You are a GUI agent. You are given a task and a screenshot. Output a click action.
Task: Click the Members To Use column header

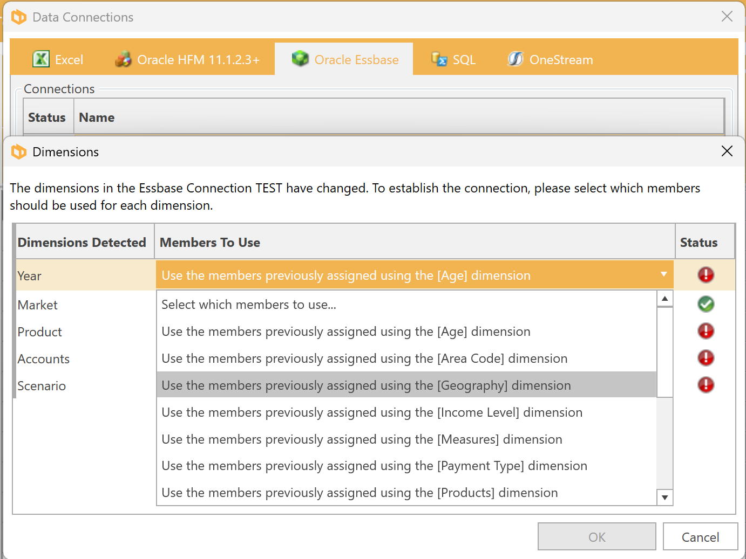(x=415, y=242)
